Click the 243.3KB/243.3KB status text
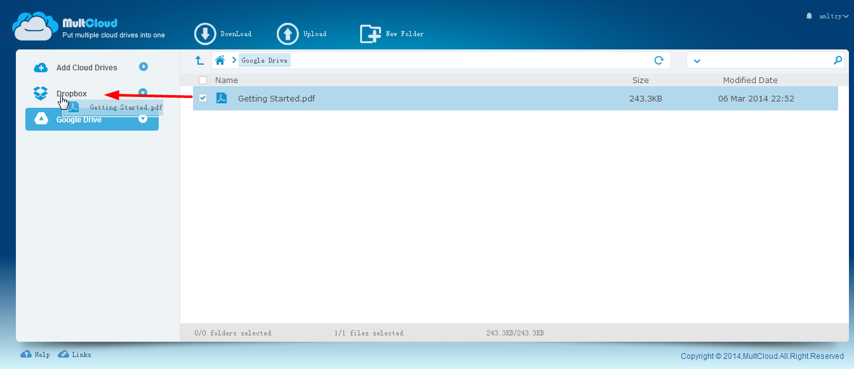 coord(515,333)
